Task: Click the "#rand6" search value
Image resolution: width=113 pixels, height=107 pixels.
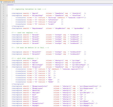Action: [35, 43]
